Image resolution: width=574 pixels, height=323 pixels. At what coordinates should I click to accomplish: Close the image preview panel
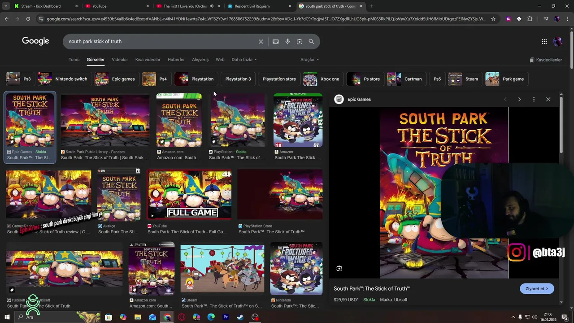[x=548, y=99]
